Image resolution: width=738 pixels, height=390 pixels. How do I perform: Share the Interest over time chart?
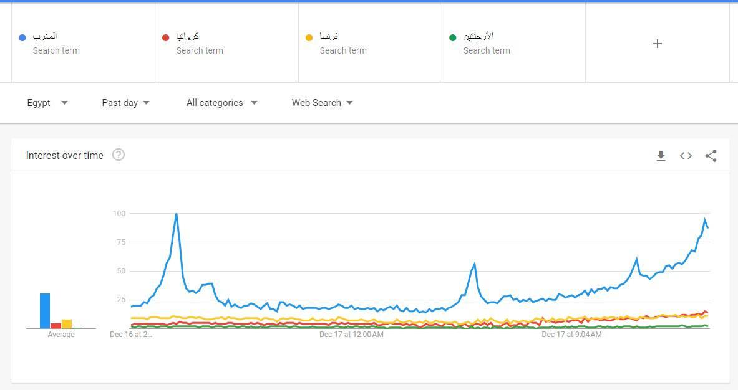click(x=711, y=156)
